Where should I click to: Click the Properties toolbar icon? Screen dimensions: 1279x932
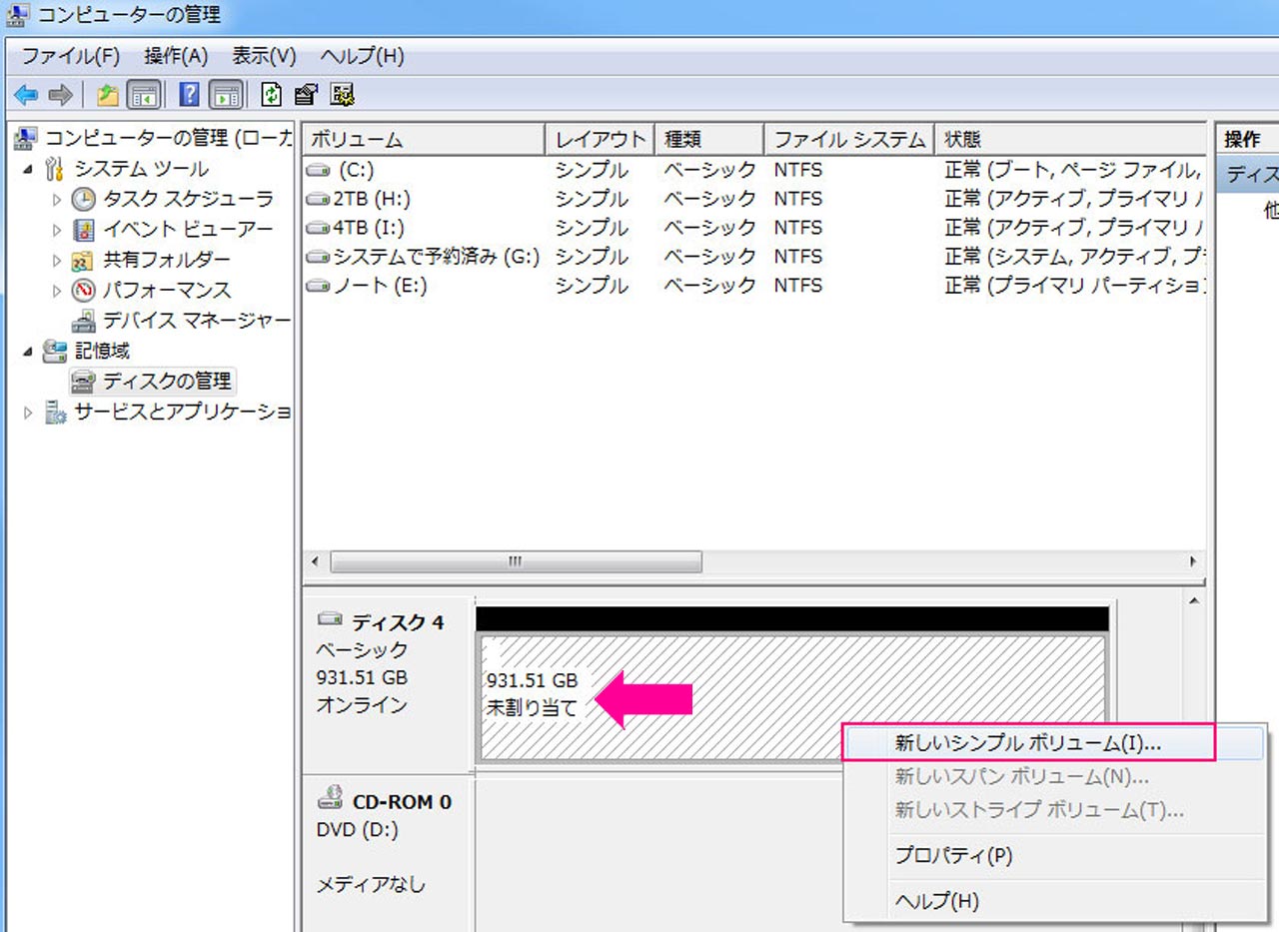click(x=306, y=95)
